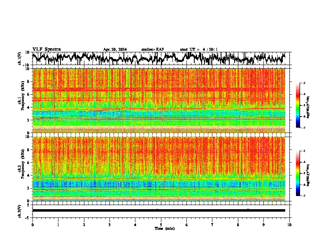Click the "Time (min)" axis title
Viewport: 326px width, 252px height.
(x=165, y=229)
